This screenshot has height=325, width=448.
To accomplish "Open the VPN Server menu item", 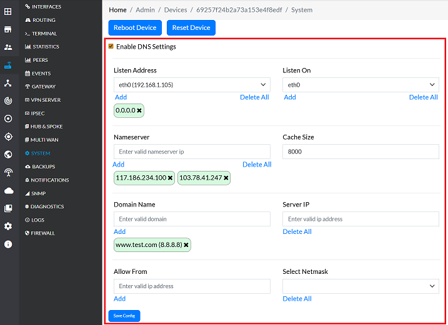I will 46,100.
